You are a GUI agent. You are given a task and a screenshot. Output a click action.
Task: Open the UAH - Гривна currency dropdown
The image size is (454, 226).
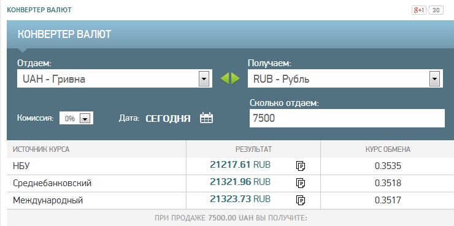(115, 78)
